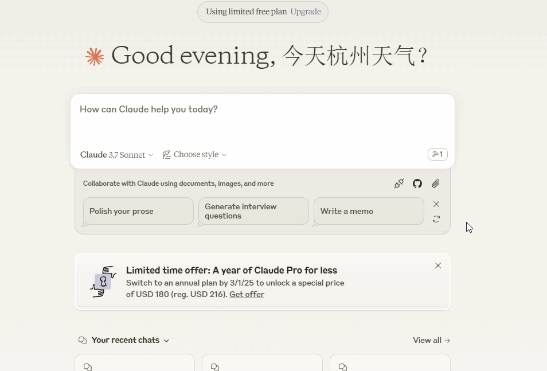Click the plug connector icon

(x=399, y=183)
